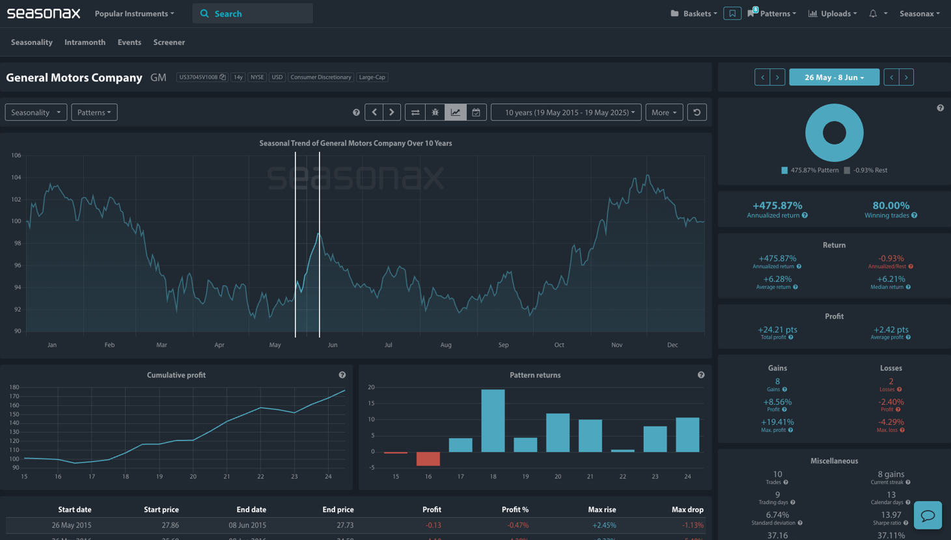Viewport: 951px width, 540px height.
Task: Click the Consumer Discretionary tag
Action: [321, 77]
